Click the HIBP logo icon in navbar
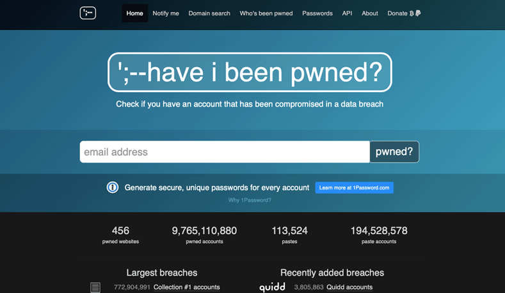This screenshot has height=293, width=505. pyautogui.click(x=88, y=13)
